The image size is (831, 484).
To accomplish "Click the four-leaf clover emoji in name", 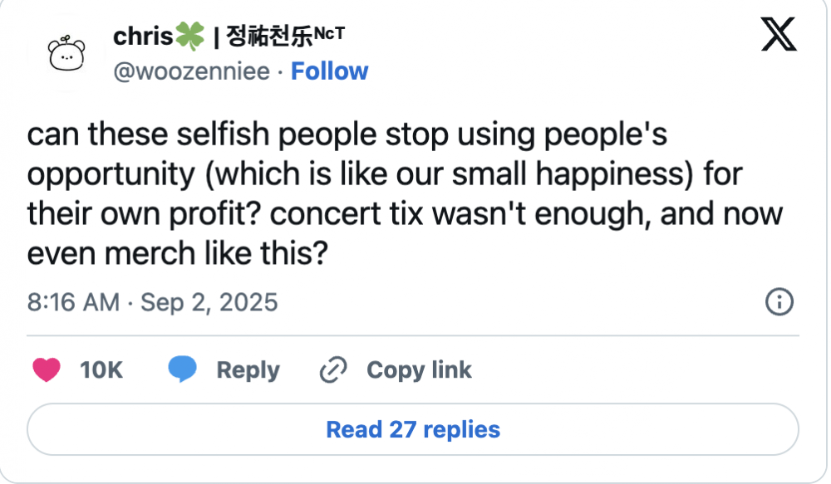I will pyautogui.click(x=189, y=36).
